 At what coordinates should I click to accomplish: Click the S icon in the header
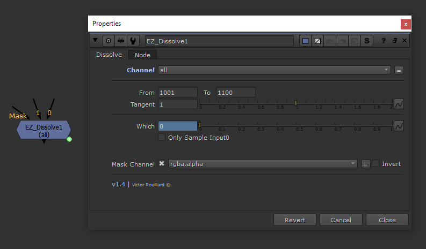[x=367, y=41]
